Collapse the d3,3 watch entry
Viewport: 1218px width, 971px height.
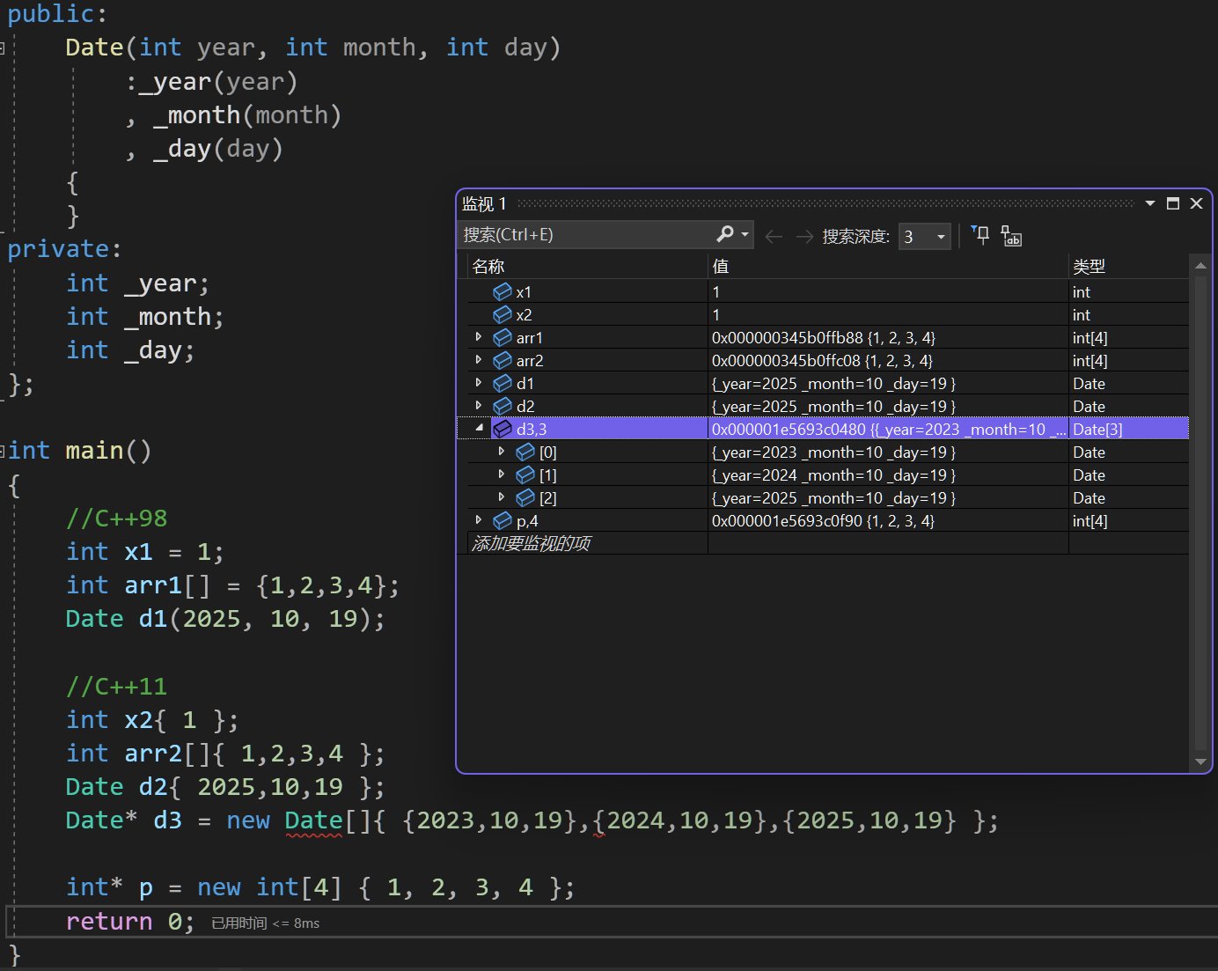pos(479,428)
